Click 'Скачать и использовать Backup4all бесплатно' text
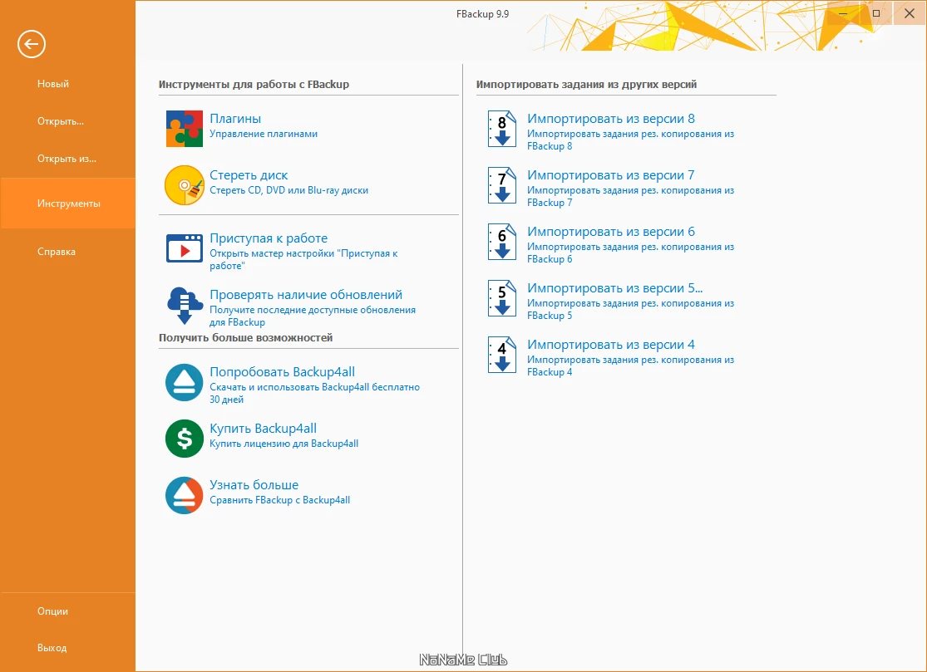 click(x=315, y=387)
